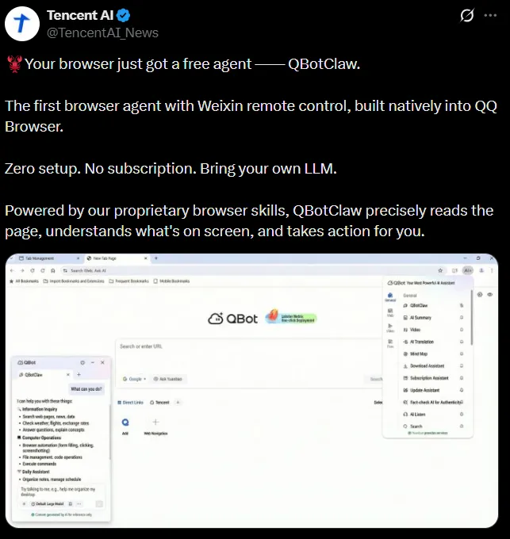The height and width of the screenshot is (539, 510).
Task: Select the General category in QBot panel
Action: tap(390, 297)
